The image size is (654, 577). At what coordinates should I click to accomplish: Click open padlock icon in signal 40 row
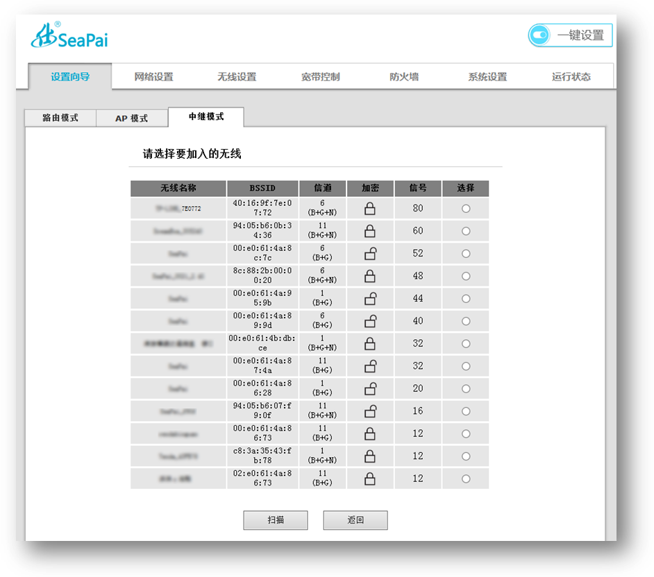coord(370,321)
